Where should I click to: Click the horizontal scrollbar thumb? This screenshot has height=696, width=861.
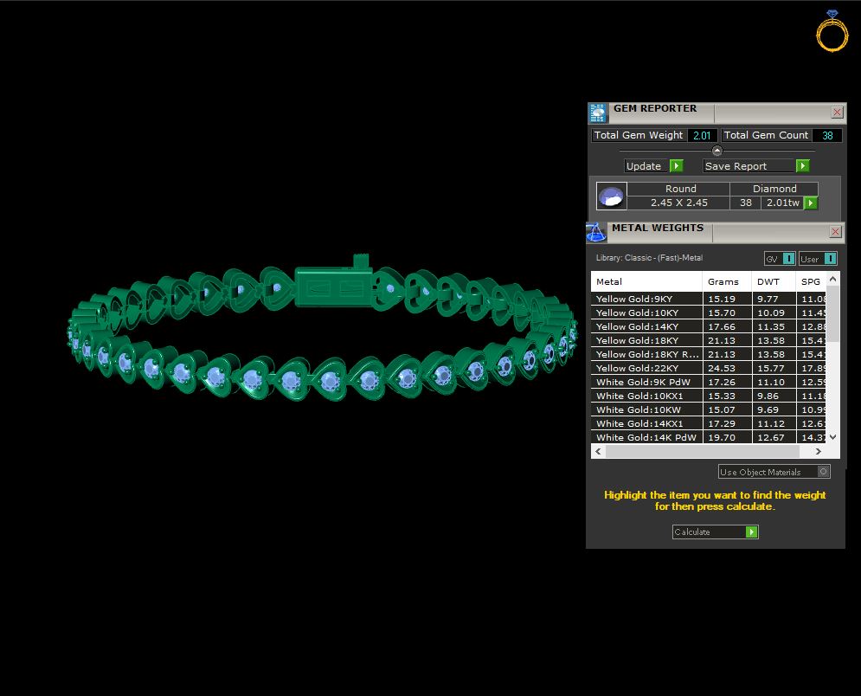point(703,452)
